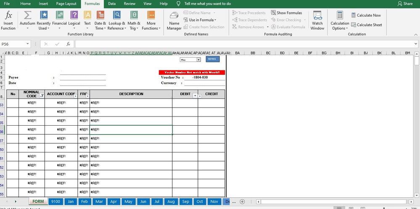420x209 pixels.
Task: Add a new sheet with plus button
Action: pyautogui.click(x=242, y=201)
